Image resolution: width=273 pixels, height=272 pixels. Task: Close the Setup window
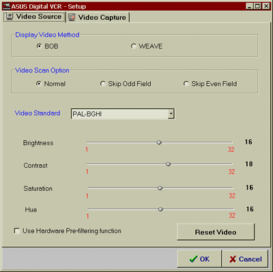tap(265, 6)
